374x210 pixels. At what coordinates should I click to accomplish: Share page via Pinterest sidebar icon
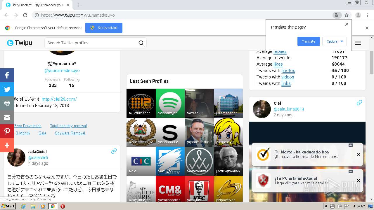[7, 131]
